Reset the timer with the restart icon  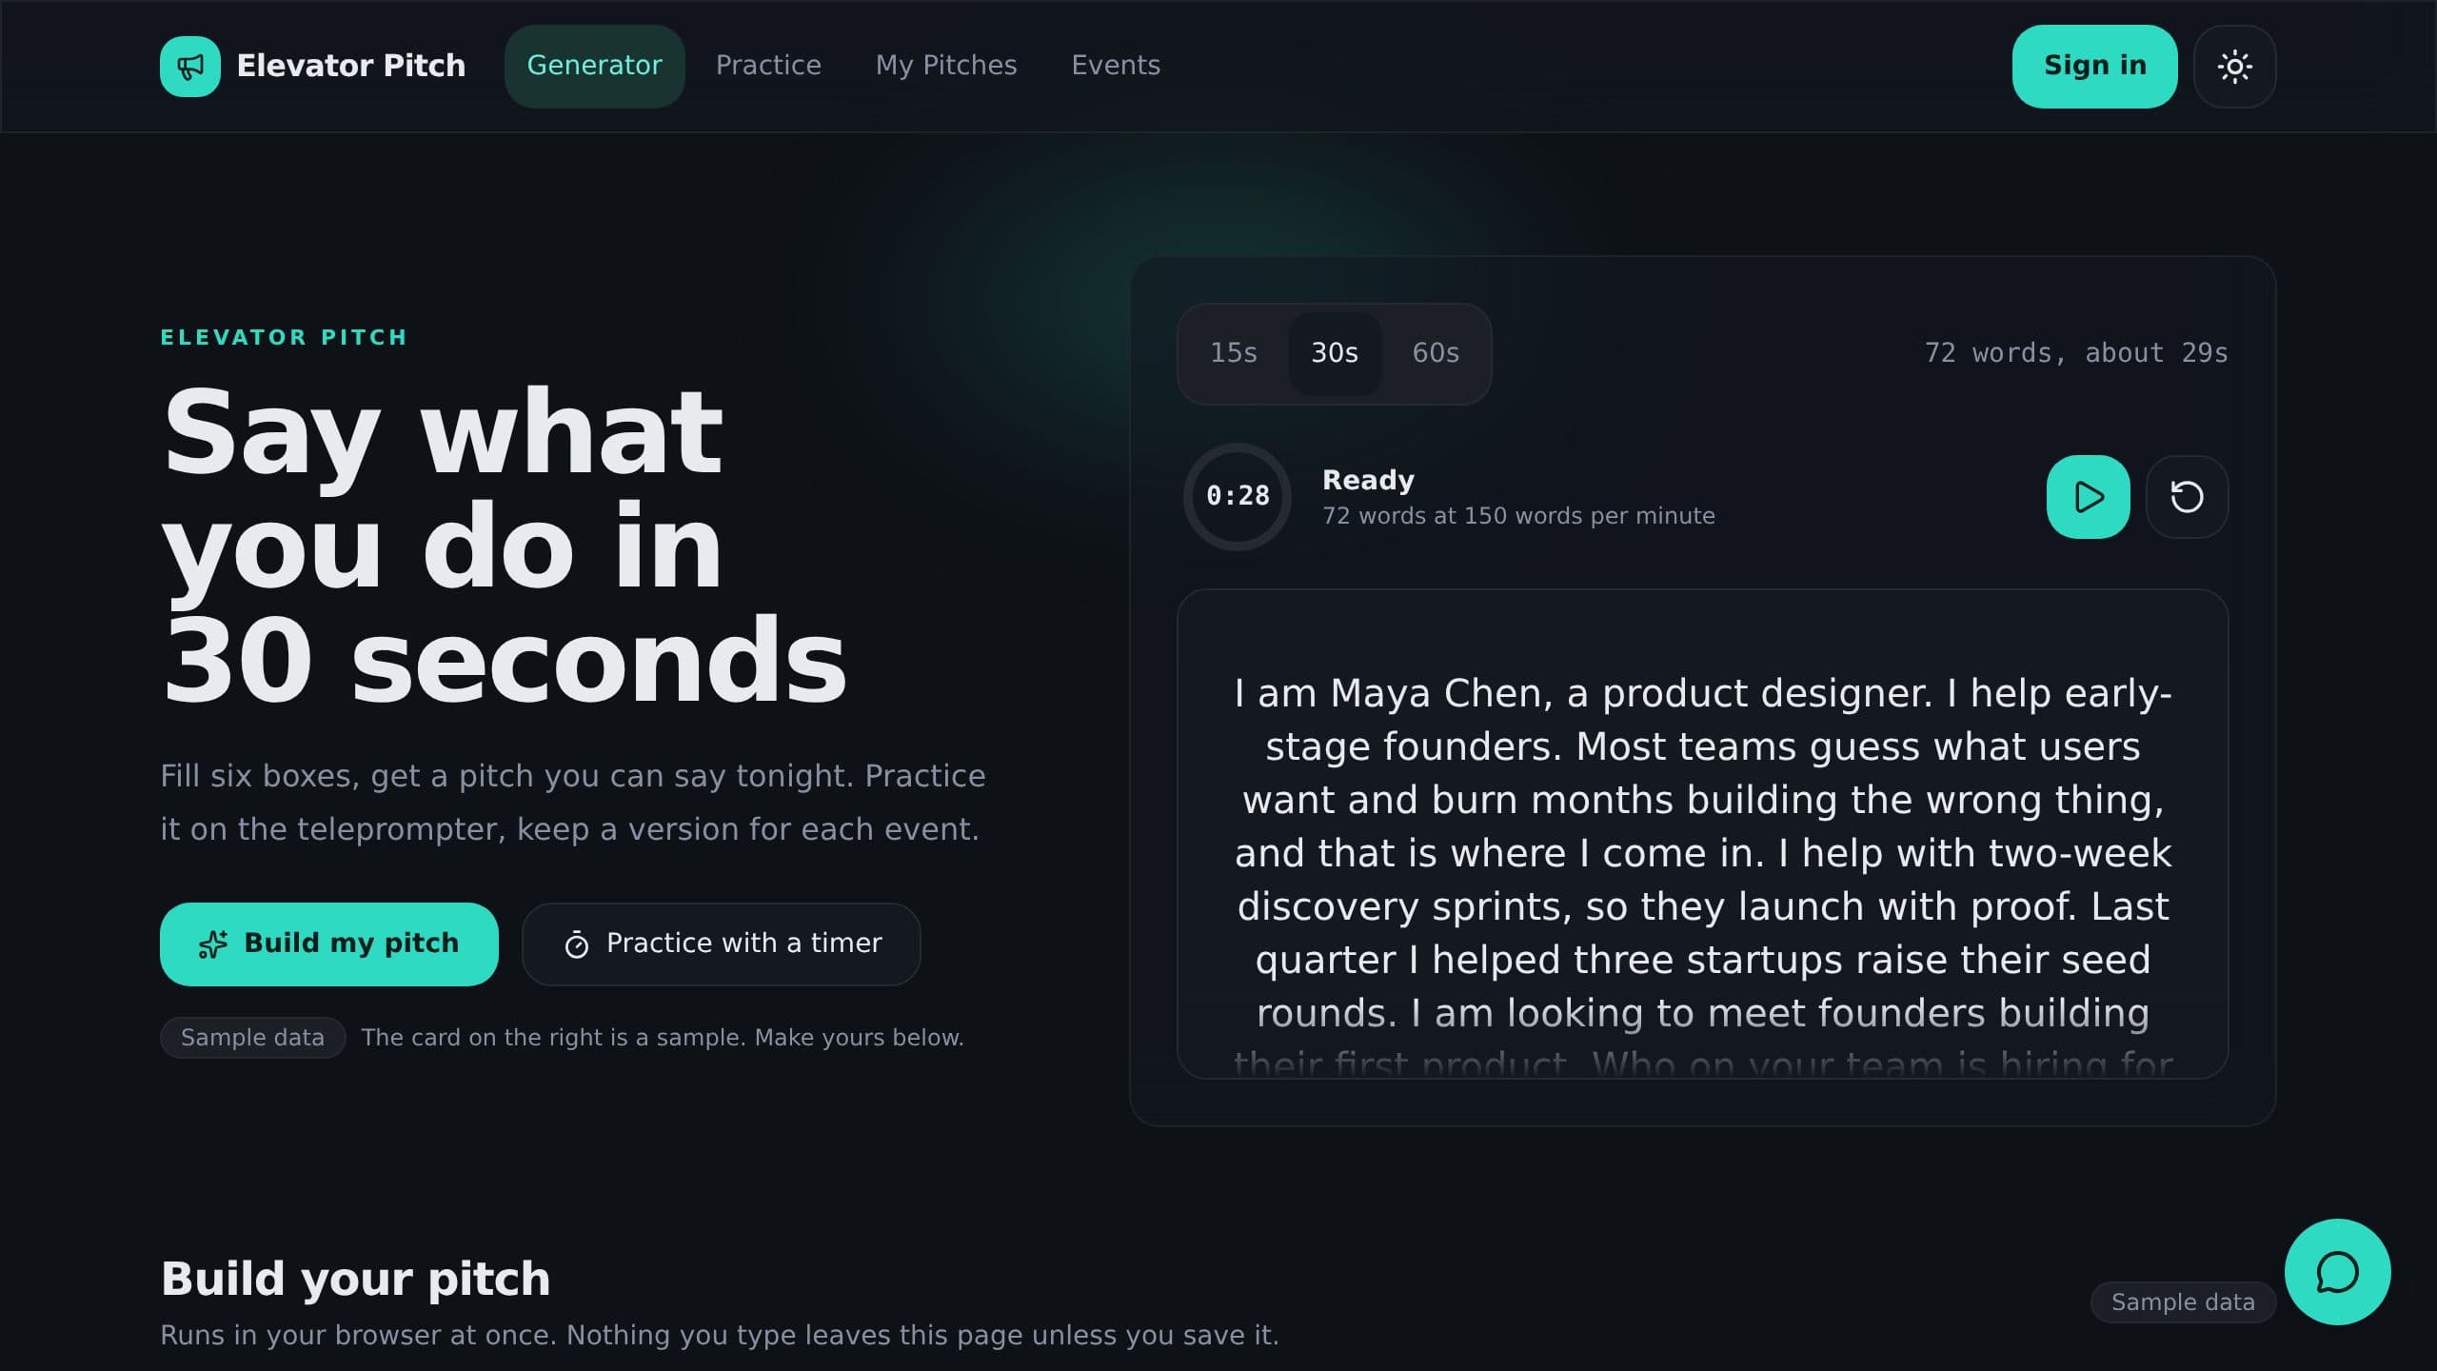pos(2187,497)
